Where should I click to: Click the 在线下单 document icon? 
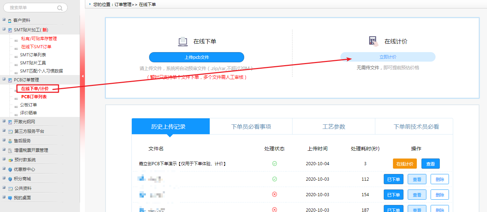(x=183, y=42)
